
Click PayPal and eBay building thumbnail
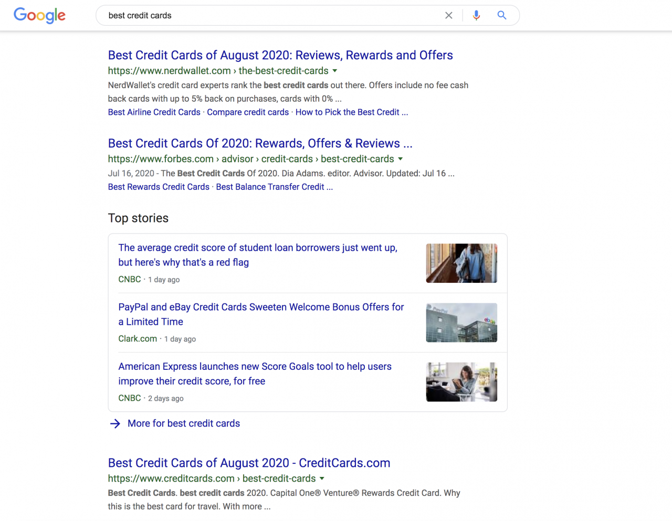pyautogui.click(x=461, y=322)
